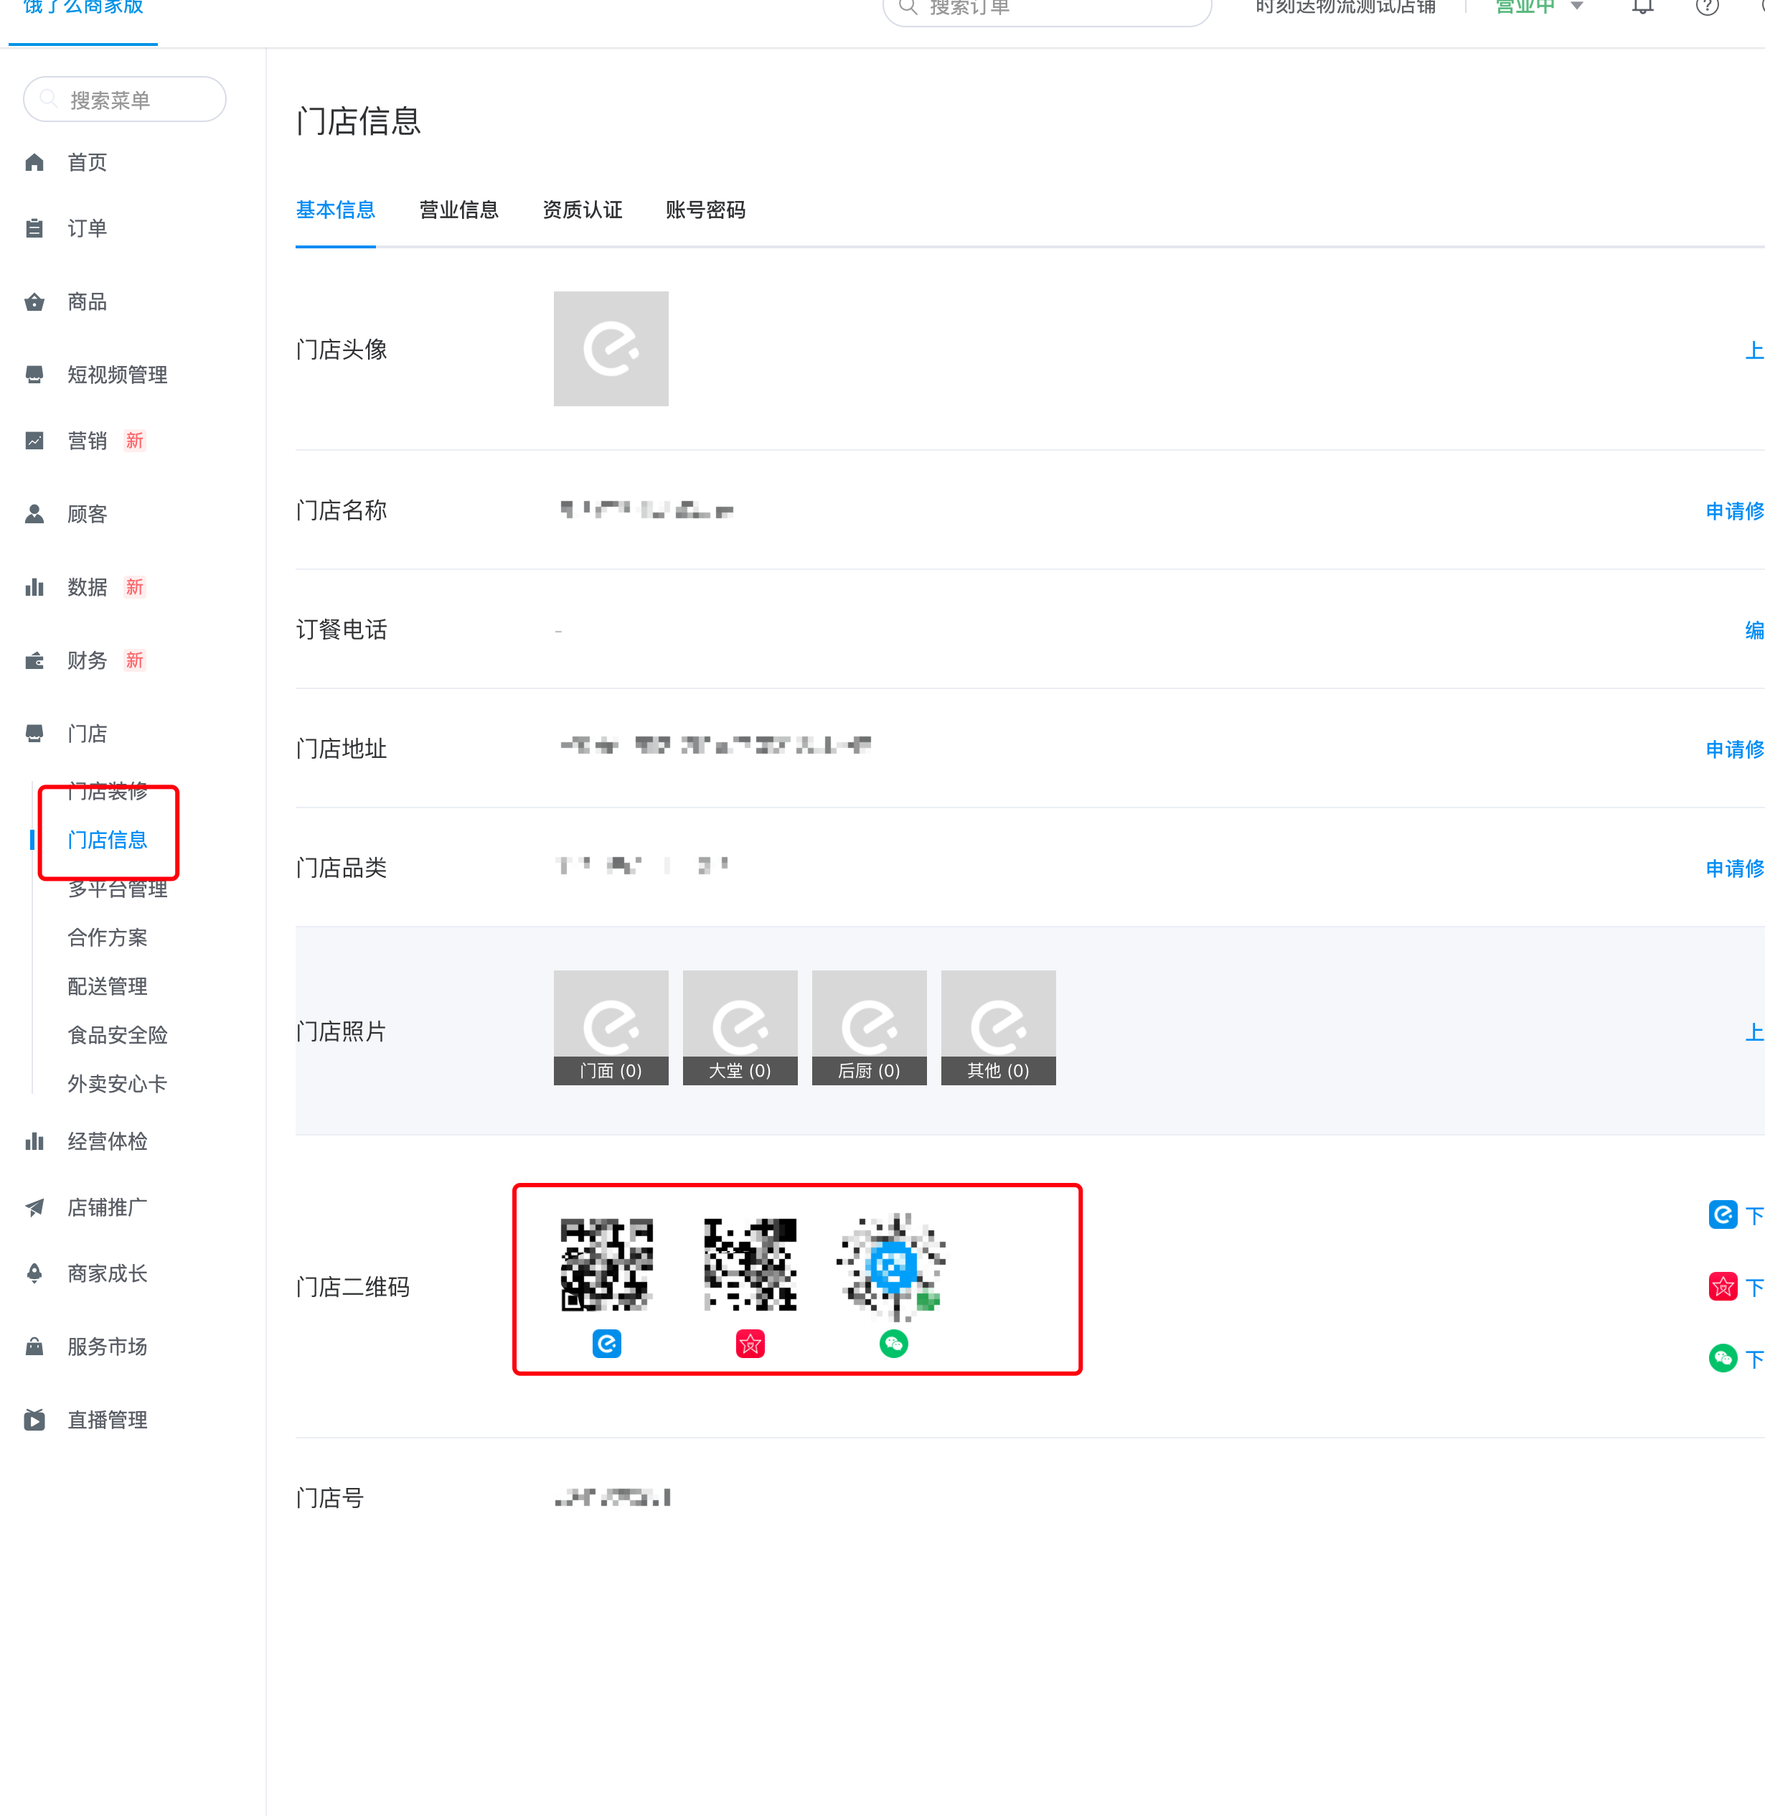Click the 编 edit link for 订餐电话
Image resolution: width=1765 pixels, height=1816 pixels.
pos(1754,629)
